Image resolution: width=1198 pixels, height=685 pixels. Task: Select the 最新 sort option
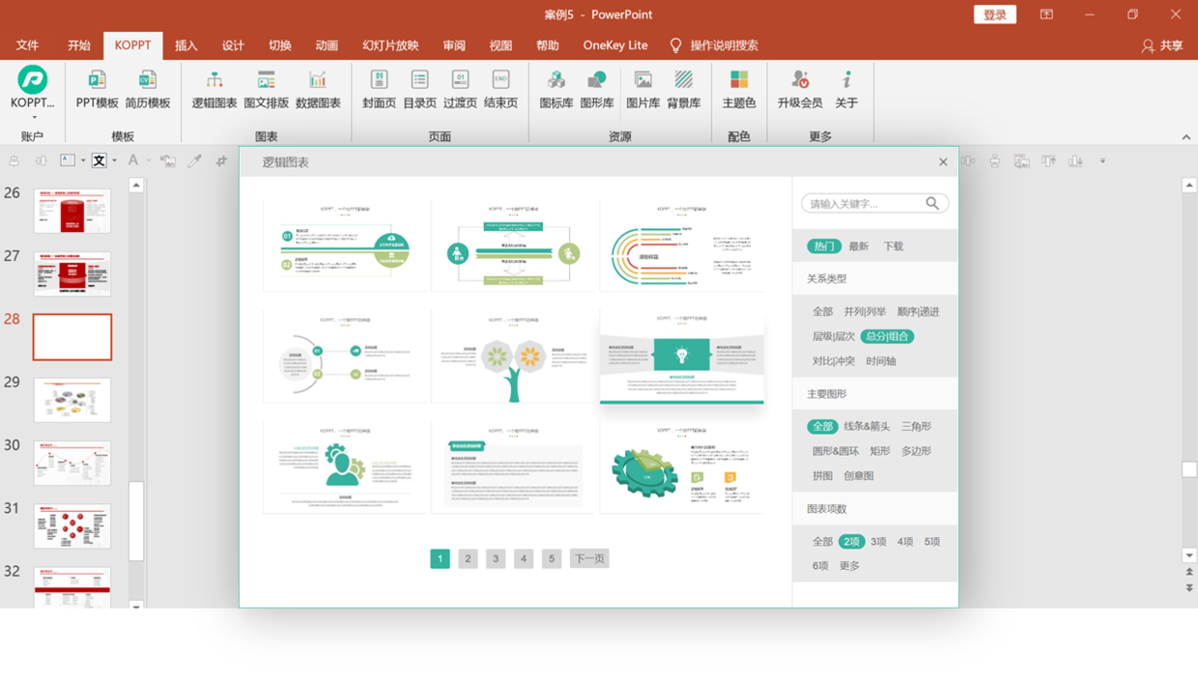click(x=859, y=246)
